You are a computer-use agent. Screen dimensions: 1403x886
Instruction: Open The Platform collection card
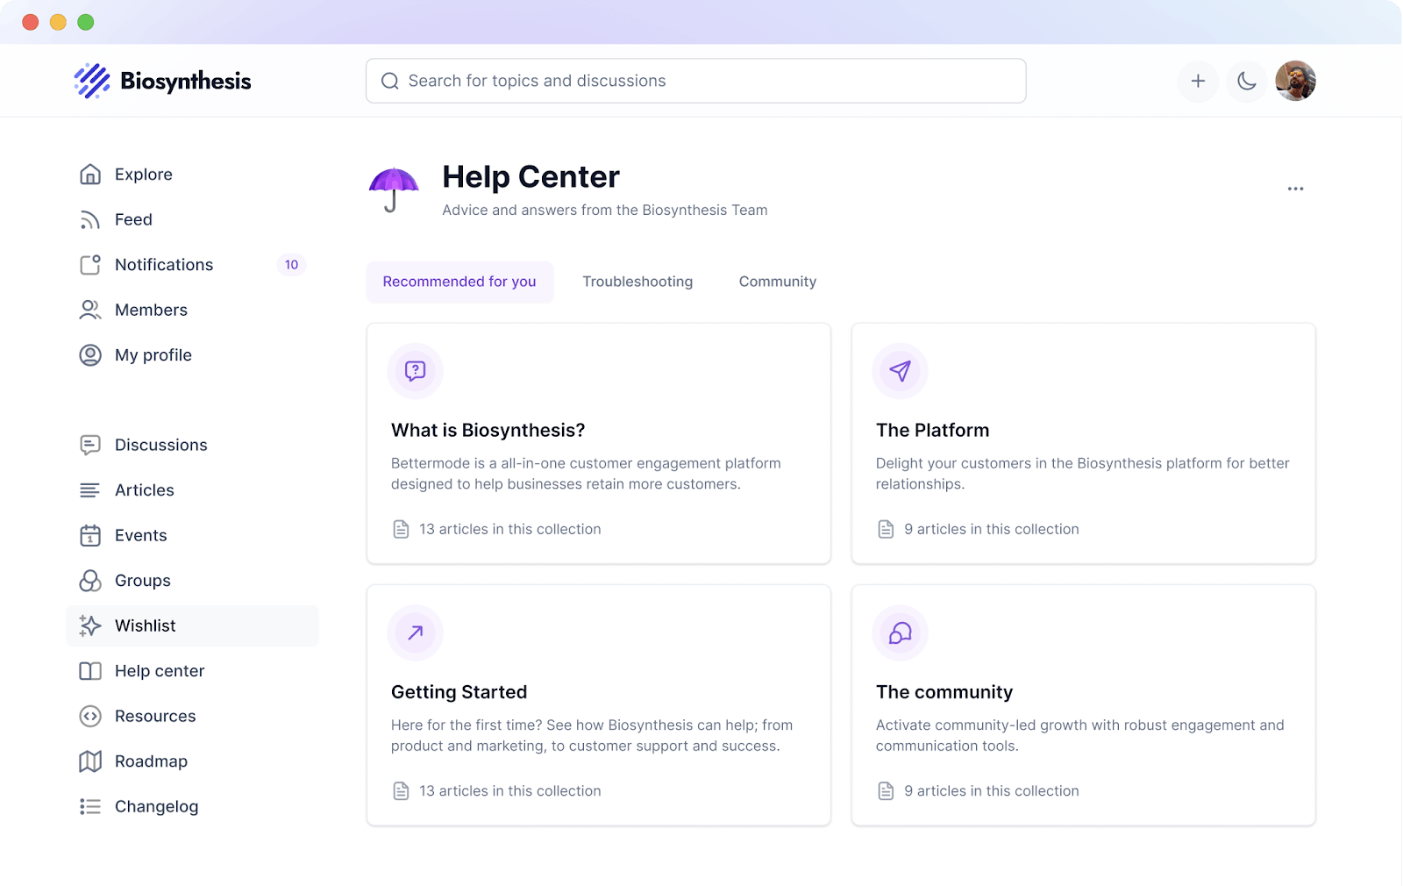point(1084,443)
